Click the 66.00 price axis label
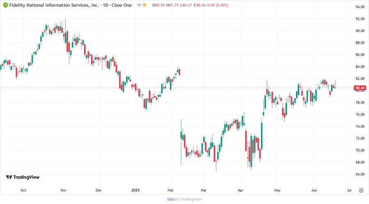Image resolution: width=369 pixels, height=204 pixels. [360, 174]
